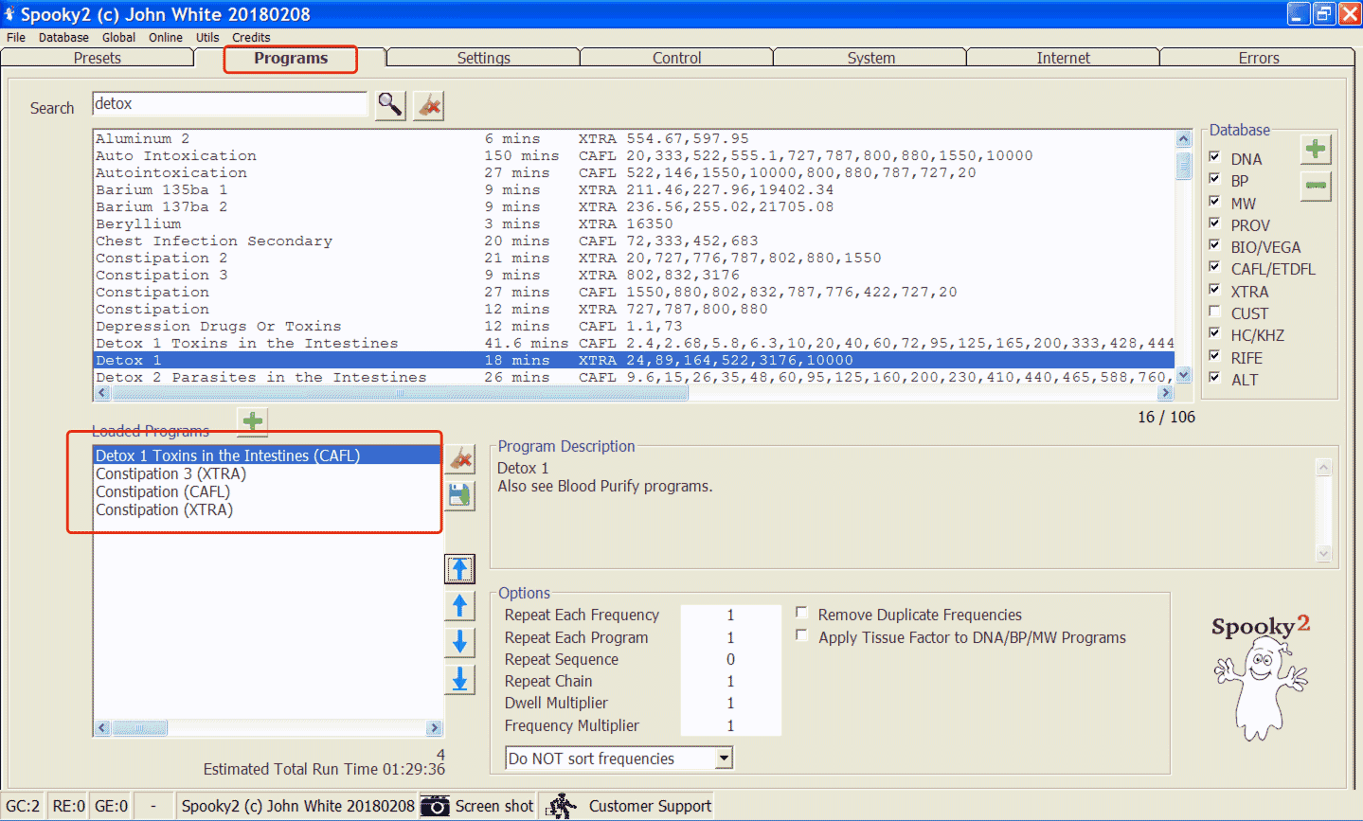The height and width of the screenshot is (821, 1363).
Task: Add program using green plus above Loaded Programs
Action: [x=252, y=421]
